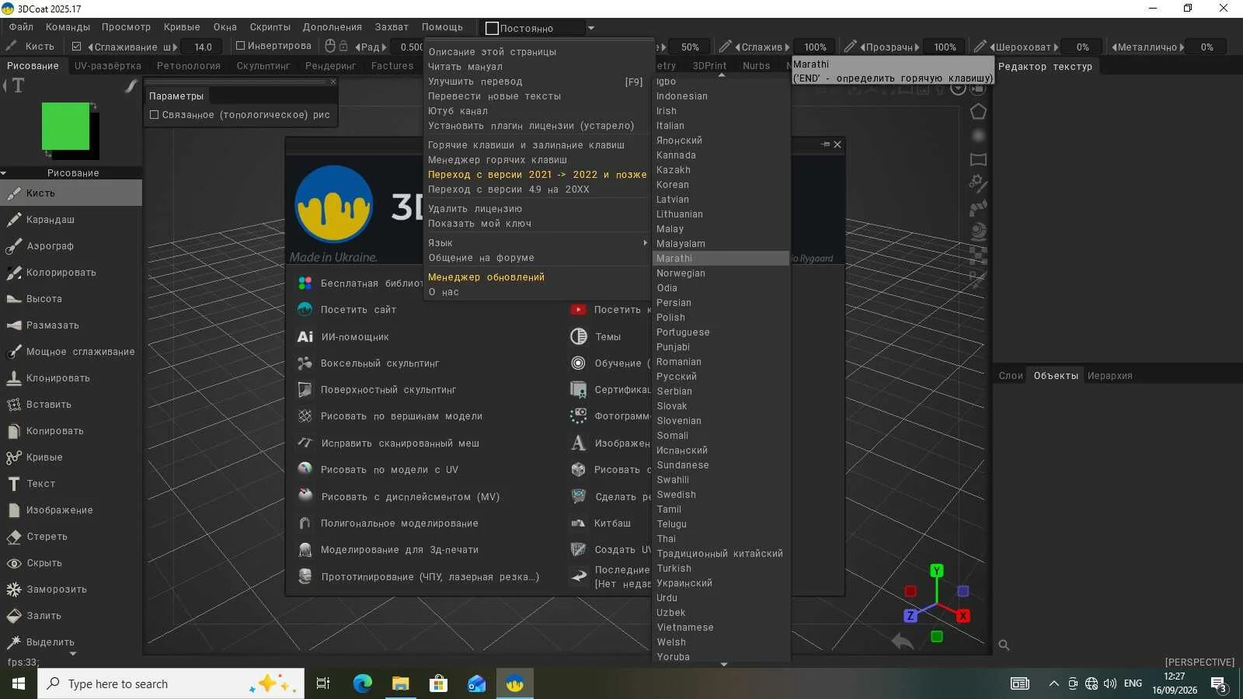
Task: Toggle the Сглаживание ш checkbox
Action: (x=76, y=47)
